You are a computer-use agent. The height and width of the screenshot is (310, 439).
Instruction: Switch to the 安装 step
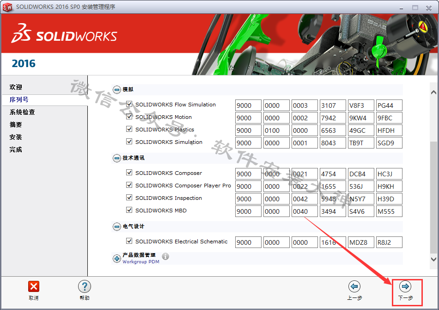(16, 137)
